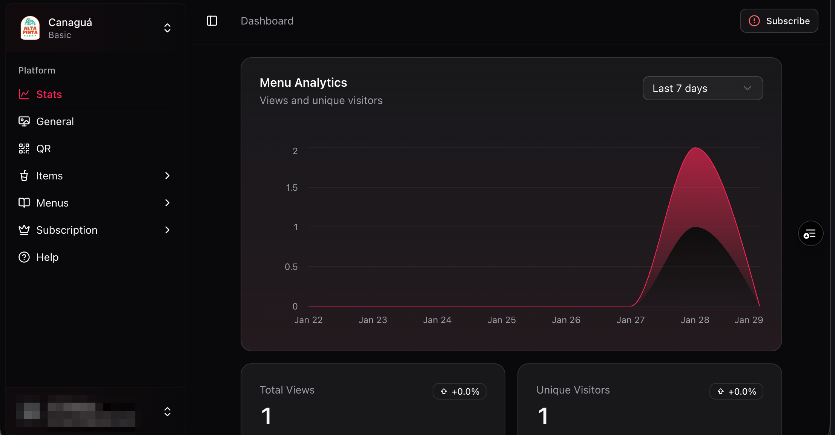Image resolution: width=835 pixels, height=435 pixels.
Task: Click the floating filter button on right edge
Action: coord(810,233)
